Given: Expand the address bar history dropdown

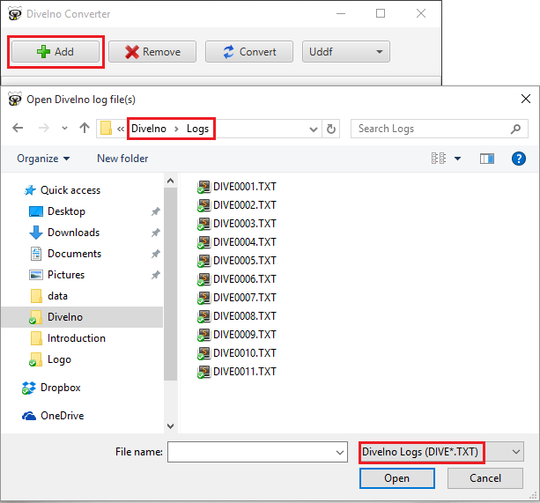Looking at the screenshot, I should pos(313,129).
